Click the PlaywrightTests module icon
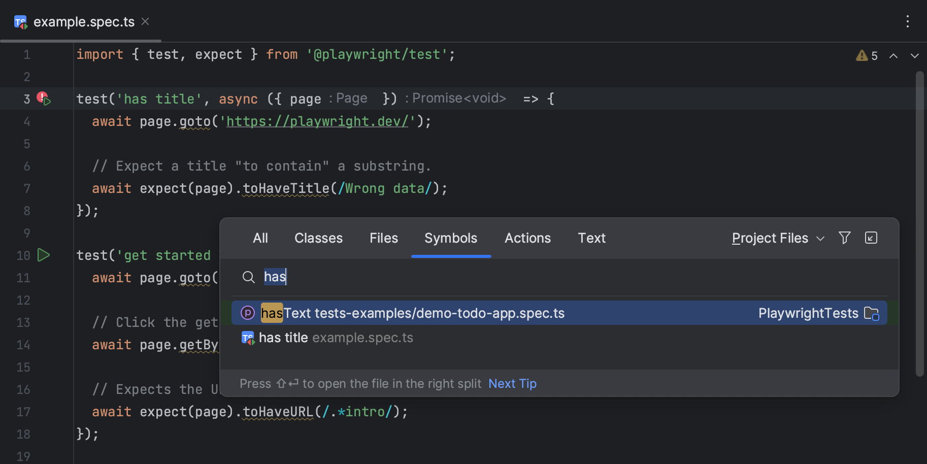 point(873,313)
